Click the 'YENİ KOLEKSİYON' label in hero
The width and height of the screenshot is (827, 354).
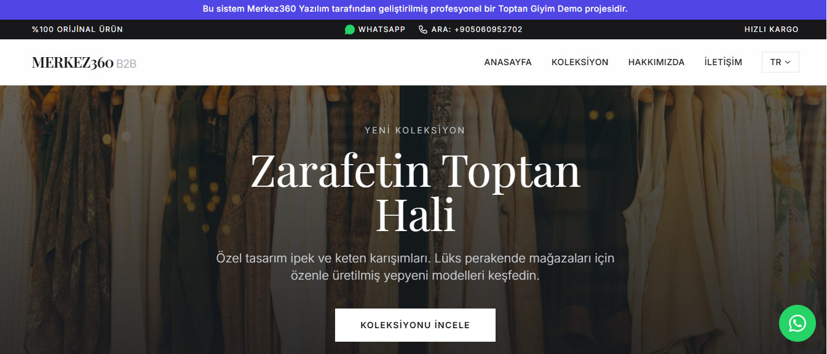(x=415, y=130)
